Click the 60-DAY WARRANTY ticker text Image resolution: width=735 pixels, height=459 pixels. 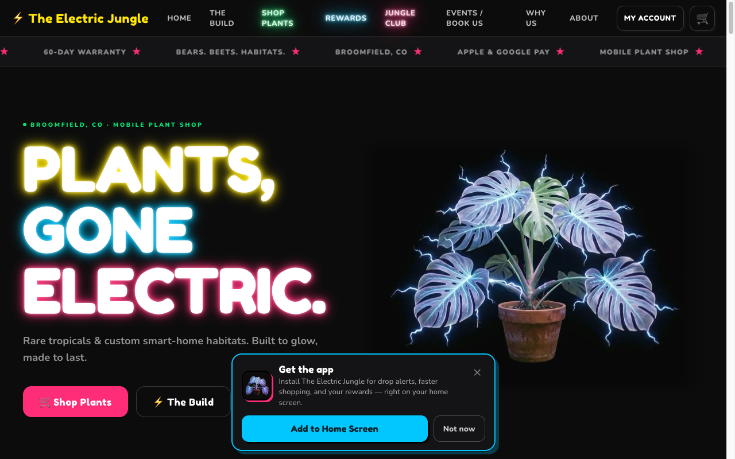click(85, 52)
